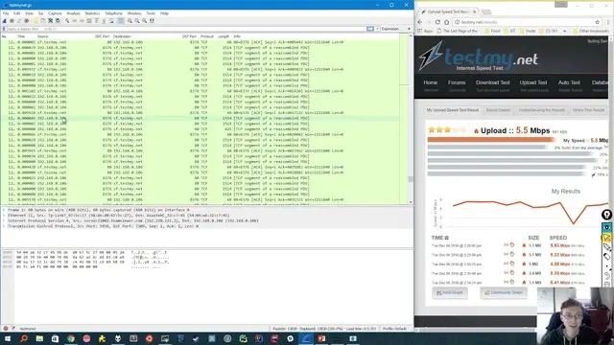Open Chrome's three-dot menu
Screen dimensions: 614x345
tap(608, 22)
